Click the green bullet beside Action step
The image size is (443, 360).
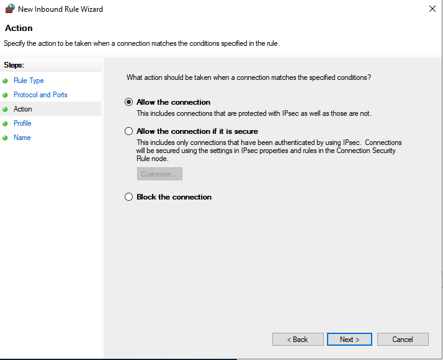pos(5,110)
